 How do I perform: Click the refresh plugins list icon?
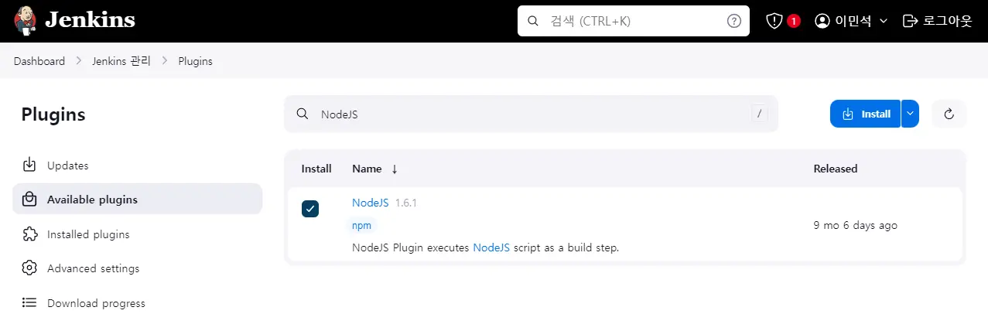click(x=949, y=114)
